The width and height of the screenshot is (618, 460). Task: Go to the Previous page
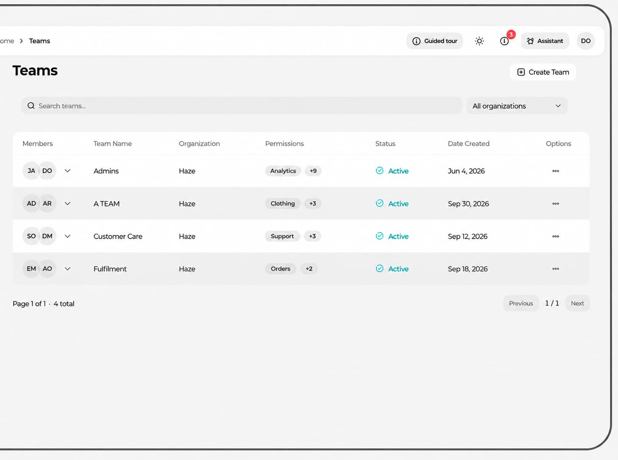tap(521, 303)
